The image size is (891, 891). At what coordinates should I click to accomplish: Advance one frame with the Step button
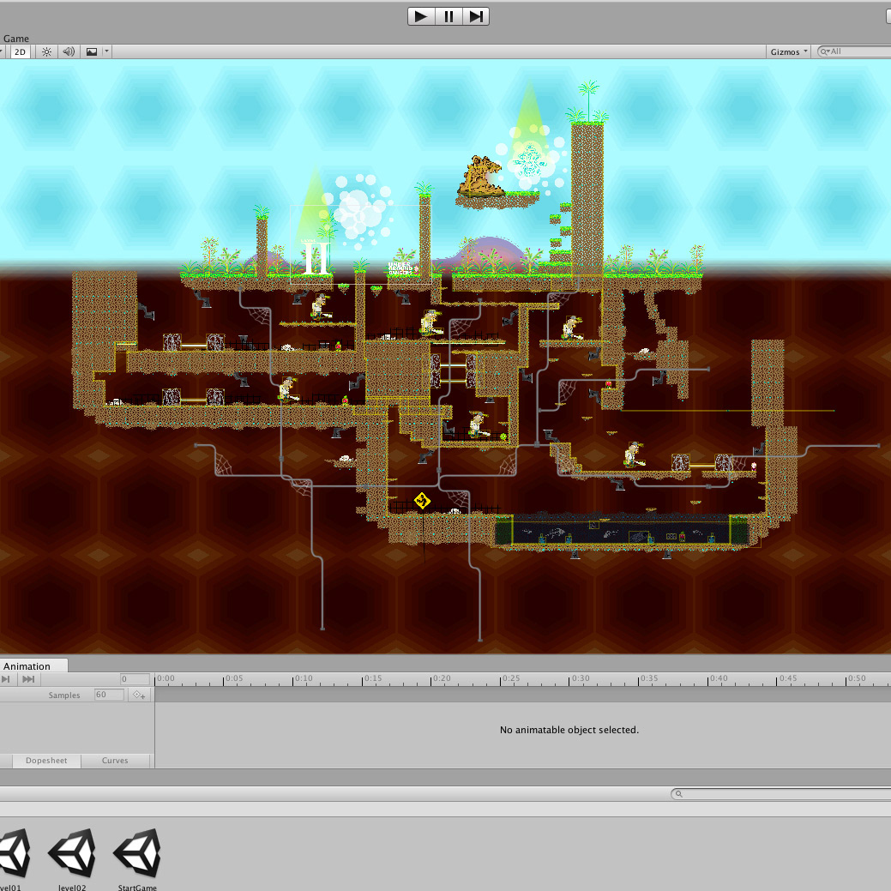point(476,16)
